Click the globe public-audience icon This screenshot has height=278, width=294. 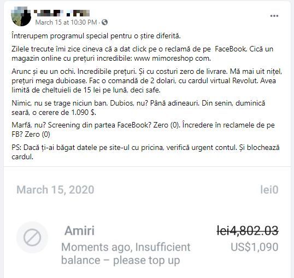104,22
